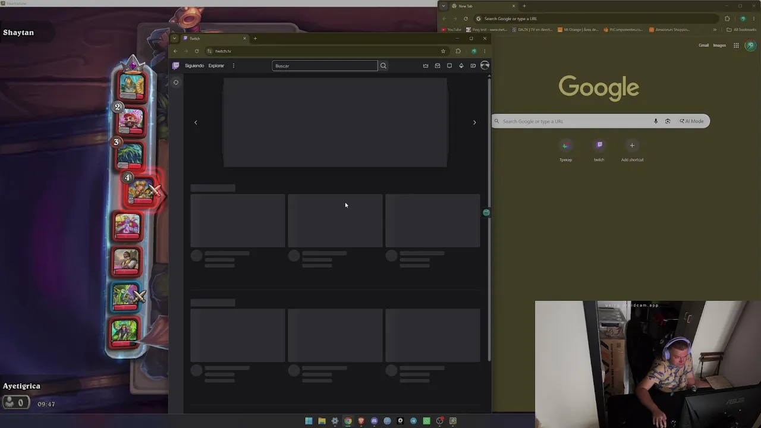Reload the twitch.tv page
The image size is (761, 428).
[x=197, y=51]
